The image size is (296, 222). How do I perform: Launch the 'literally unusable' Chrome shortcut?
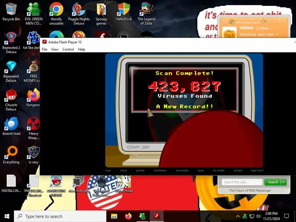56,14
